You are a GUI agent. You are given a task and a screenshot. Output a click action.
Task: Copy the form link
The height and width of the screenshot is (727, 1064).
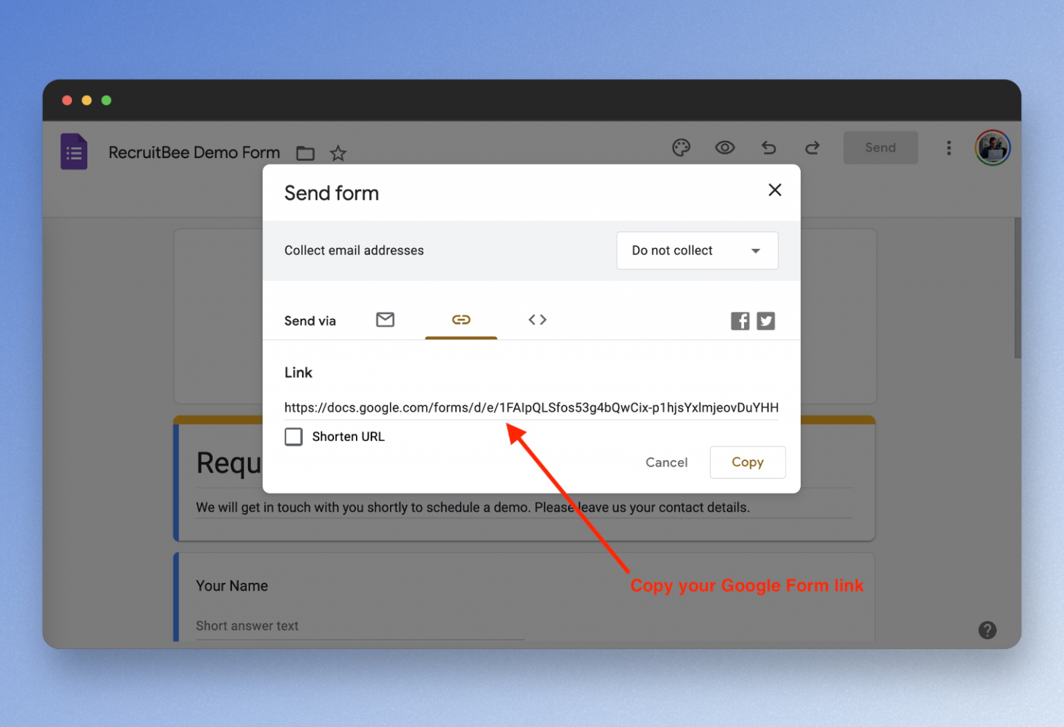pyautogui.click(x=747, y=462)
